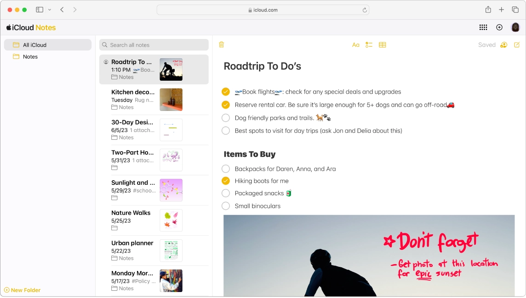The height and width of the screenshot is (298, 526).
Task: Create a new note with the compose icon
Action: (517, 44)
